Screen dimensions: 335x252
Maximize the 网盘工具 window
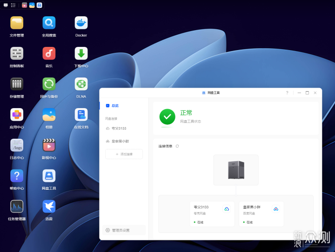307,93
